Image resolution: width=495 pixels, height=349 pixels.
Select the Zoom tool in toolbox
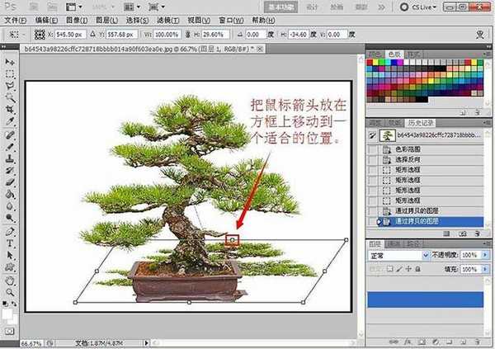tap(10, 292)
